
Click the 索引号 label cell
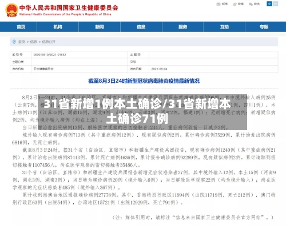point(21,55)
